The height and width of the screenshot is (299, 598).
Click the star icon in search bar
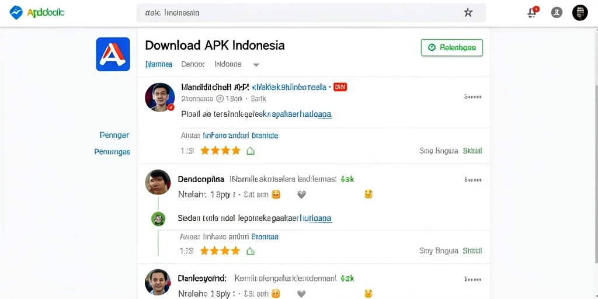468,13
